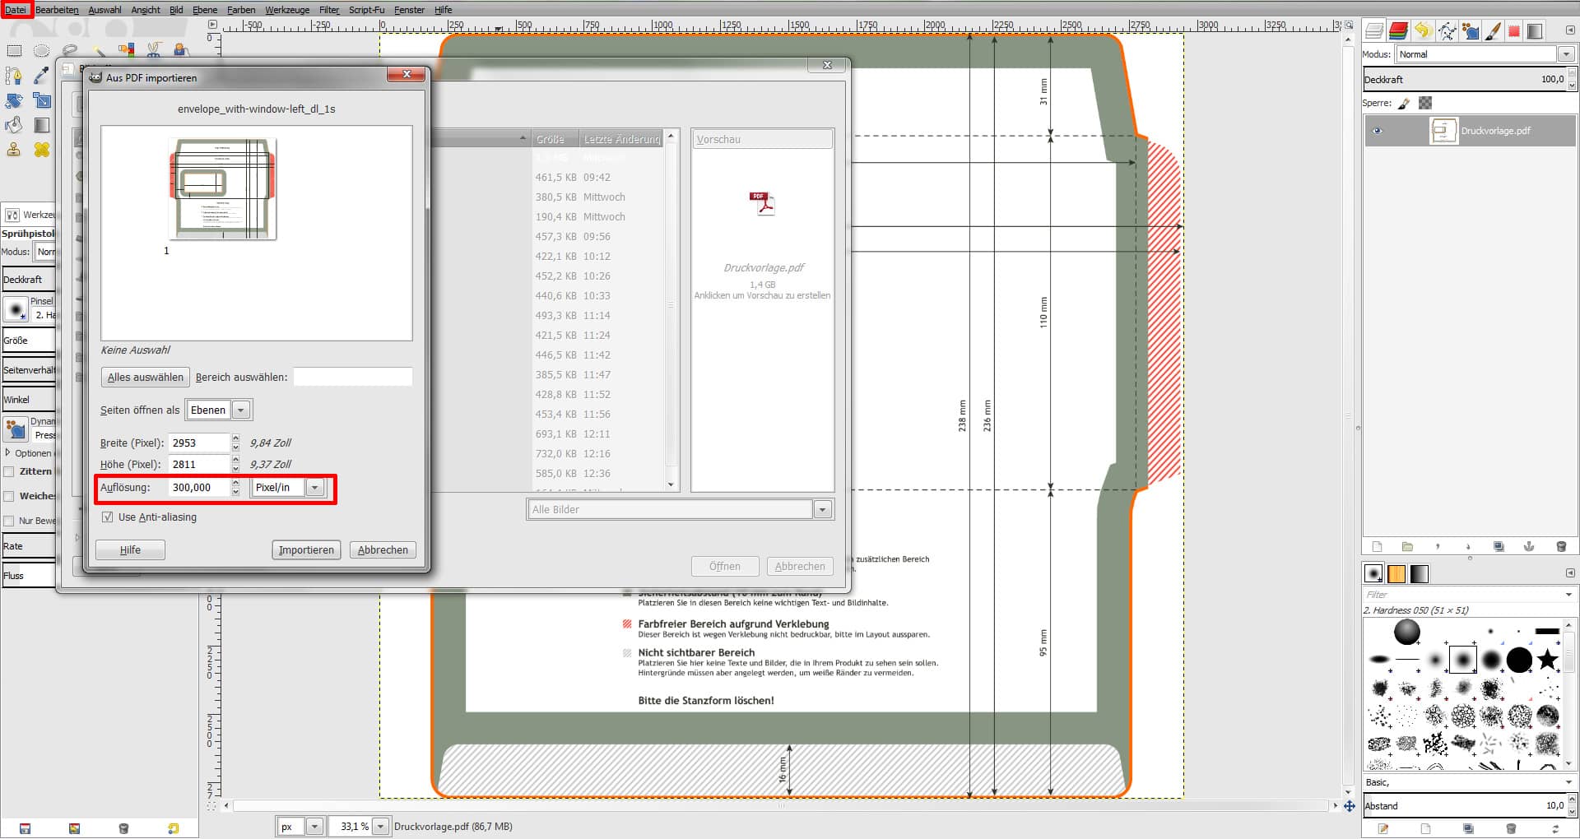
Task: Open the Pixel/in resolution unit dropdown
Action: (x=314, y=488)
